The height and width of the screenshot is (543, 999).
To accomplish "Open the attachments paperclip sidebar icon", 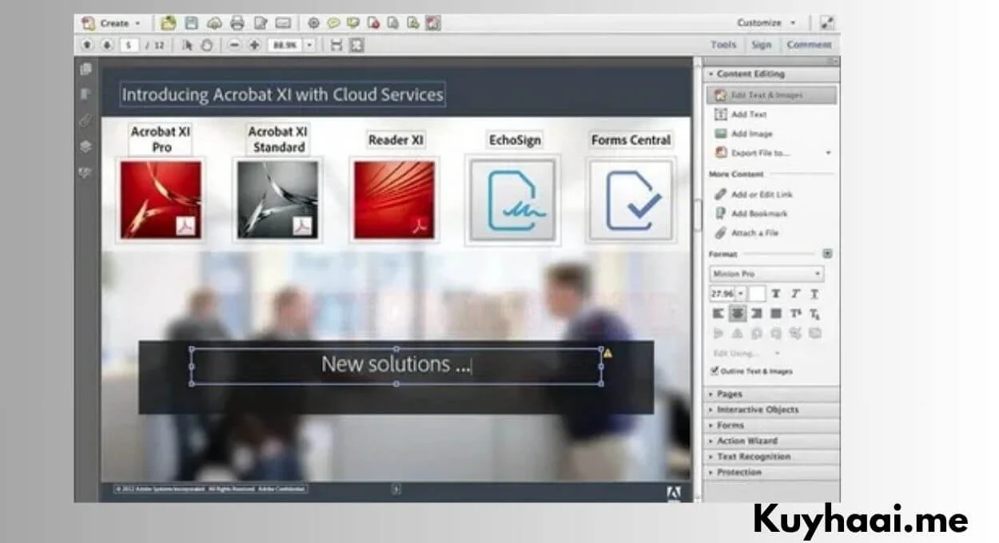I will 86,121.
